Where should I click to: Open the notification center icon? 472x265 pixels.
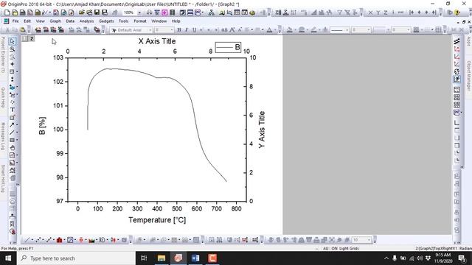pyautogui.click(x=462, y=258)
